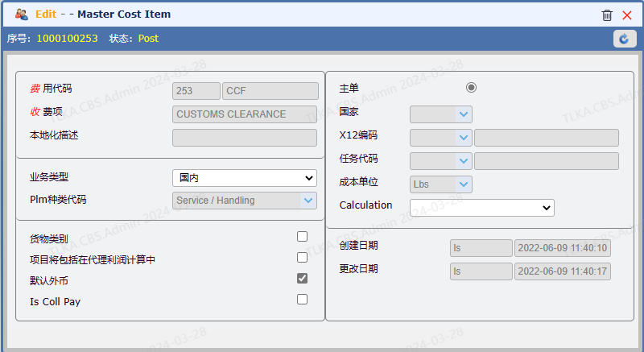Enable 项目将包括在代理利润计算中 checkbox

click(303, 258)
